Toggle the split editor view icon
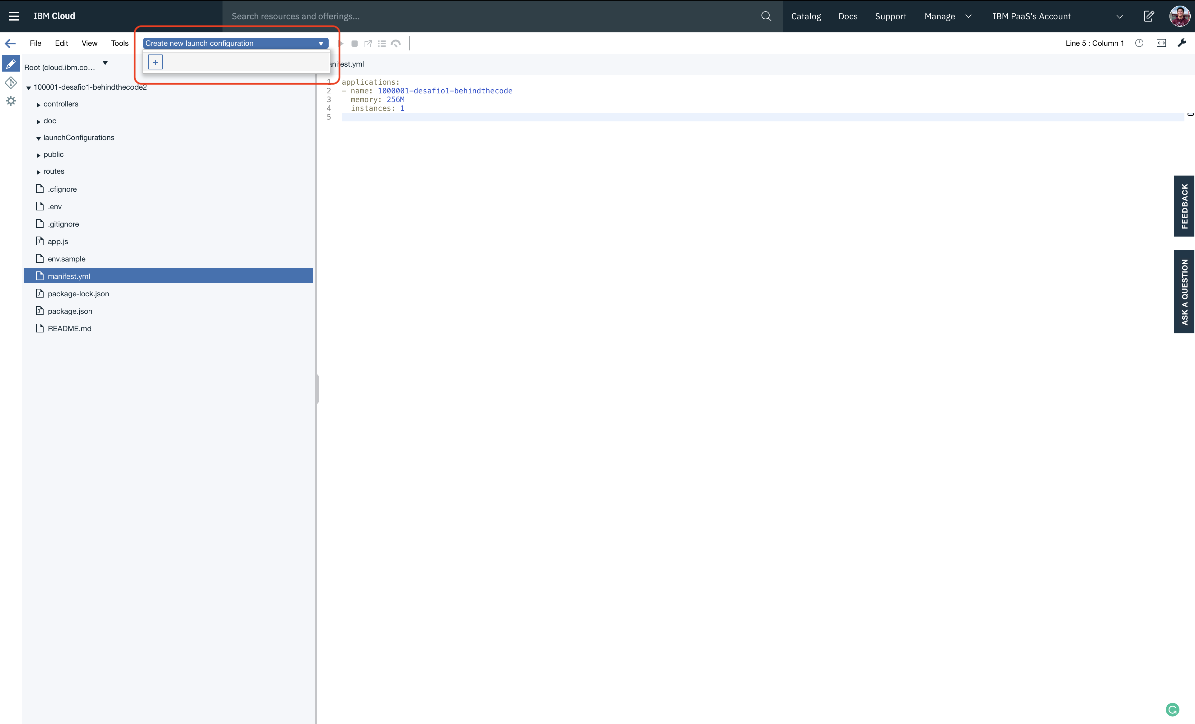This screenshot has width=1195, height=724. (x=1161, y=43)
